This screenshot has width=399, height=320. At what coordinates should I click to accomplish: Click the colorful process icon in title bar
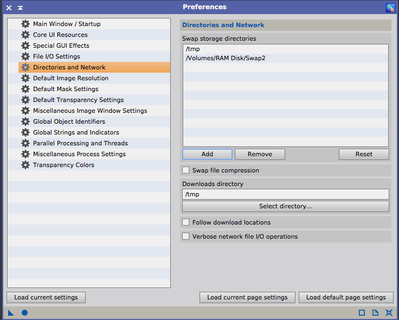click(390, 8)
